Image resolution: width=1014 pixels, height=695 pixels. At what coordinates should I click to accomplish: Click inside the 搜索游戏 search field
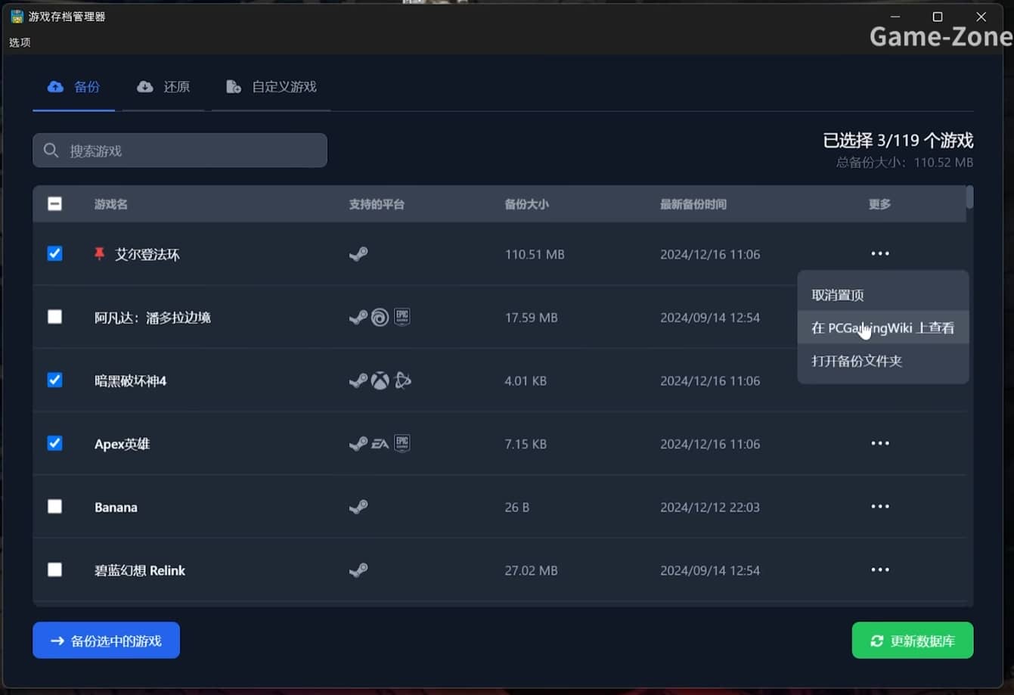tap(179, 150)
